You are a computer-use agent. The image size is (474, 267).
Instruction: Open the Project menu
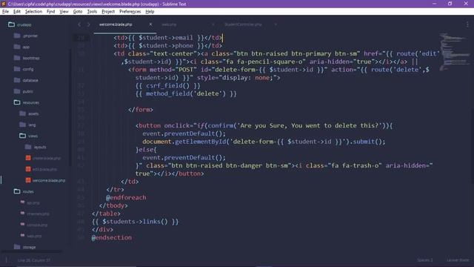coord(108,12)
